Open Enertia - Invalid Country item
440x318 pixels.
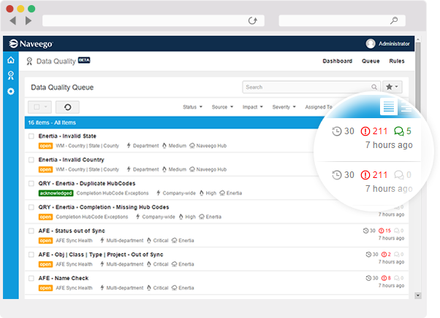point(72,160)
